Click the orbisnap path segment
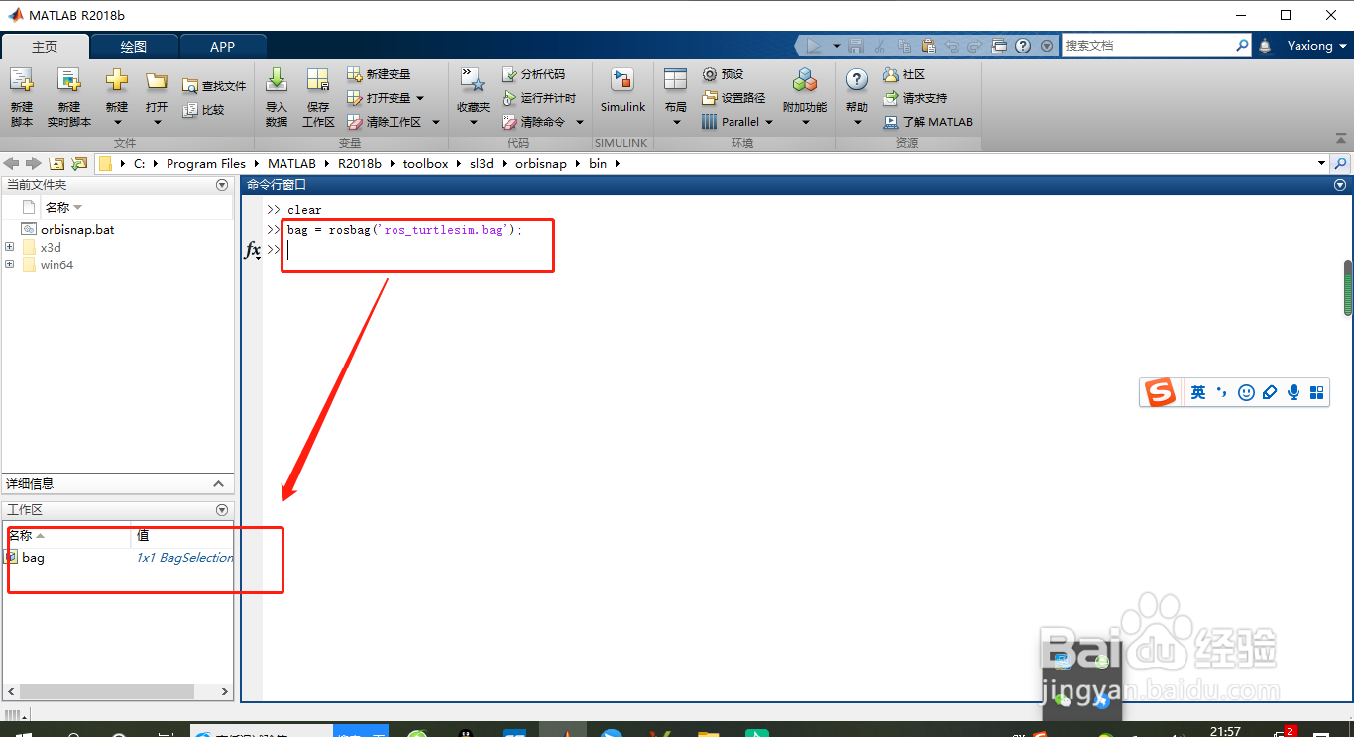Viewport: 1354px width, 737px height. [x=541, y=163]
